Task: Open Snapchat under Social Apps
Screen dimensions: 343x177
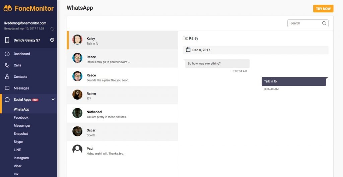Action: (21, 134)
